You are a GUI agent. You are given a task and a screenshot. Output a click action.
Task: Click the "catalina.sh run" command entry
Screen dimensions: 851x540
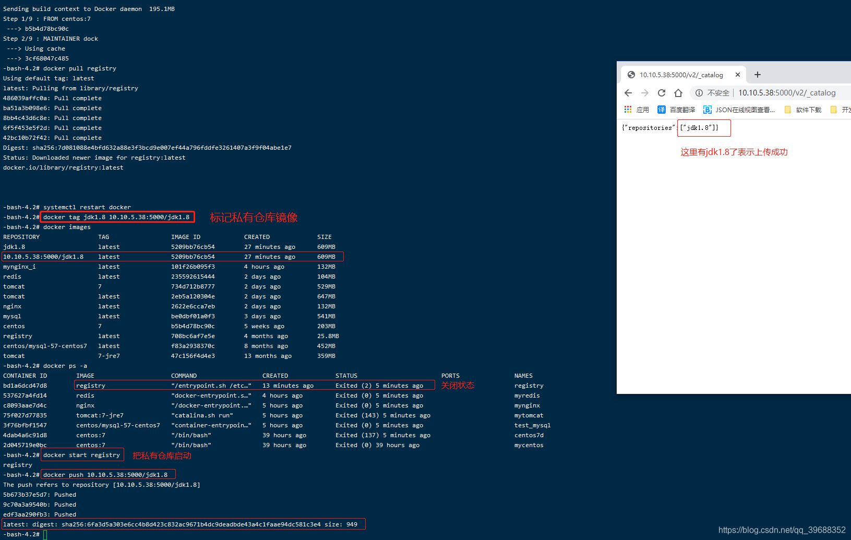pyautogui.click(x=202, y=415)
